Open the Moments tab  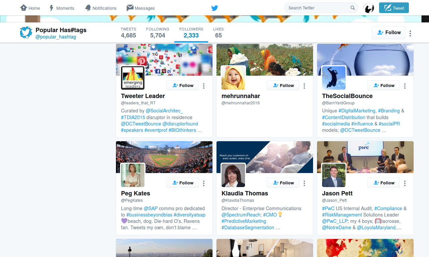point(62,8)
